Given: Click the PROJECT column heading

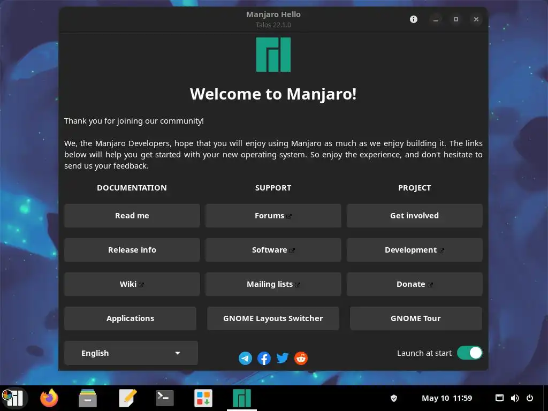Looking at the screenshot, I should pos(415,188).
